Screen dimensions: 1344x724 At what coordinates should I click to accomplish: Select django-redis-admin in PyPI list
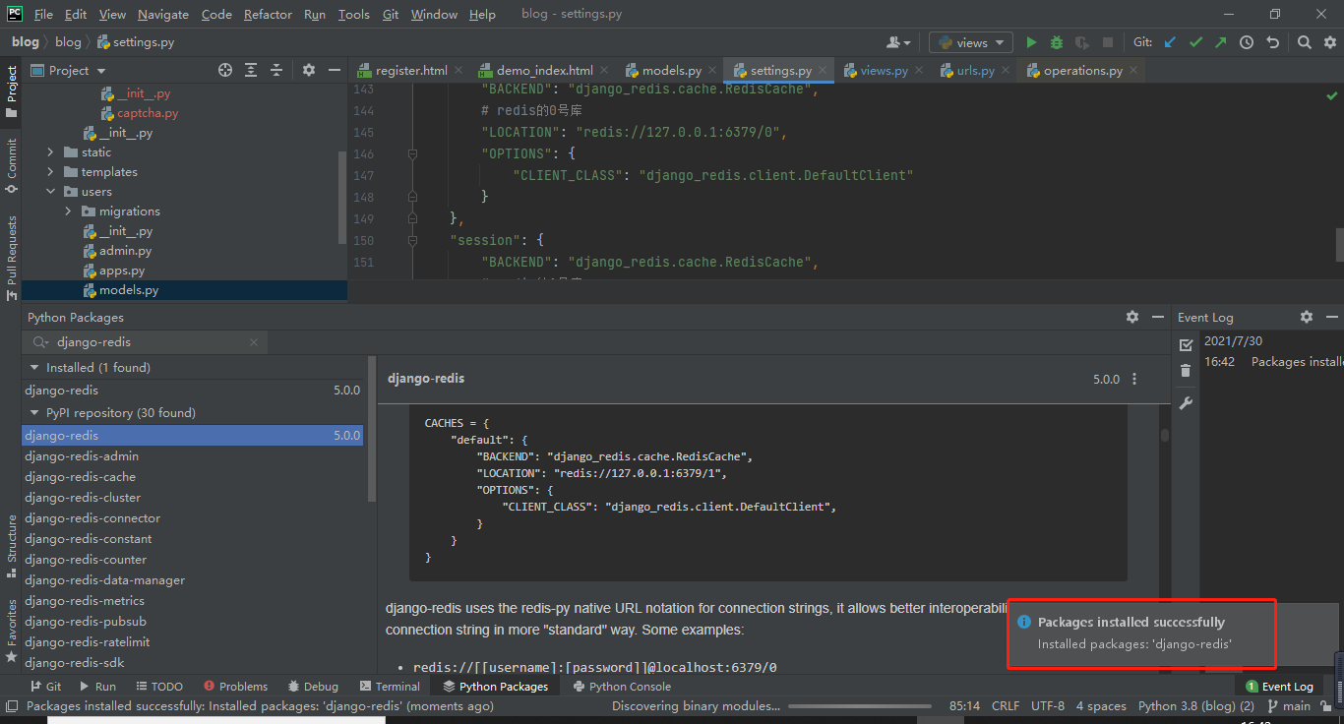click(194, 456)
